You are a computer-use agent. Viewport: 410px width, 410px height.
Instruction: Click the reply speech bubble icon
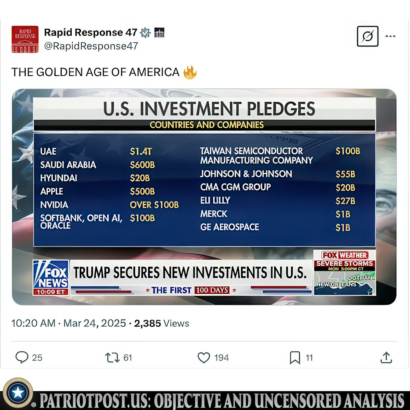point(22,357)
